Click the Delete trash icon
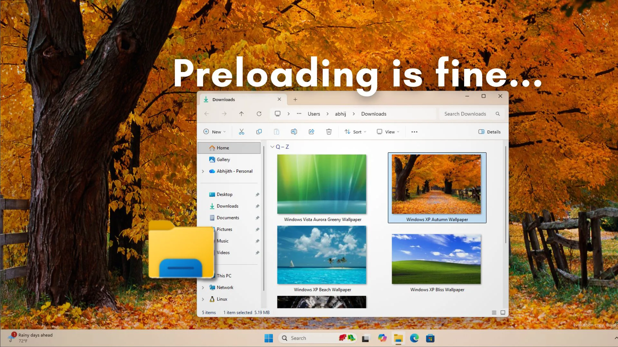 (329, 132)
